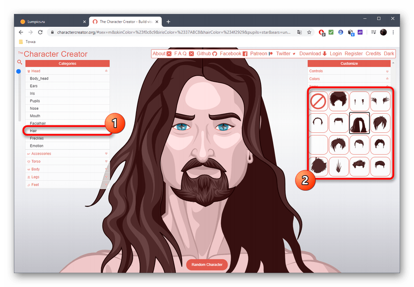Viewport: 414px width, 287px height.
Task: Switch to Dark theme
Action: (x=389, y=54)
